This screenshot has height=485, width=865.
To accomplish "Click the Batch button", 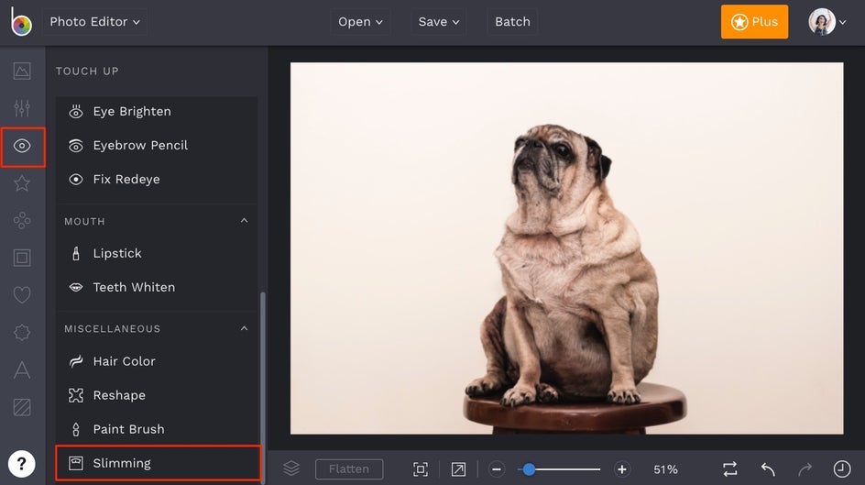I will click(x=512, y=21).
